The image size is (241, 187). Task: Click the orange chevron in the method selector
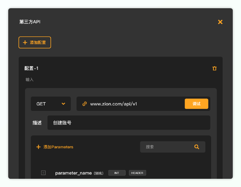coord(63,104)
